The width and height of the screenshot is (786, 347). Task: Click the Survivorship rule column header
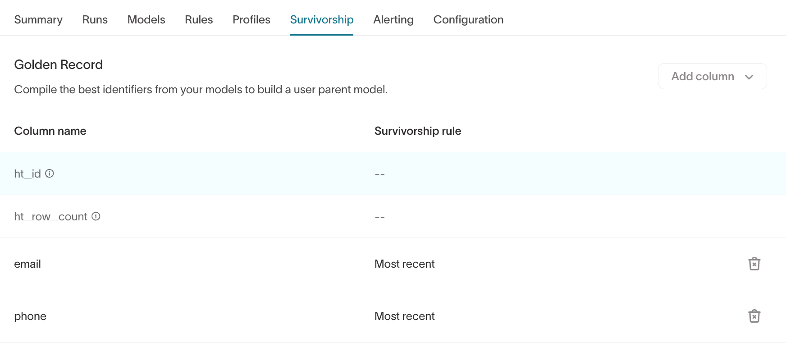click(417, 131)
